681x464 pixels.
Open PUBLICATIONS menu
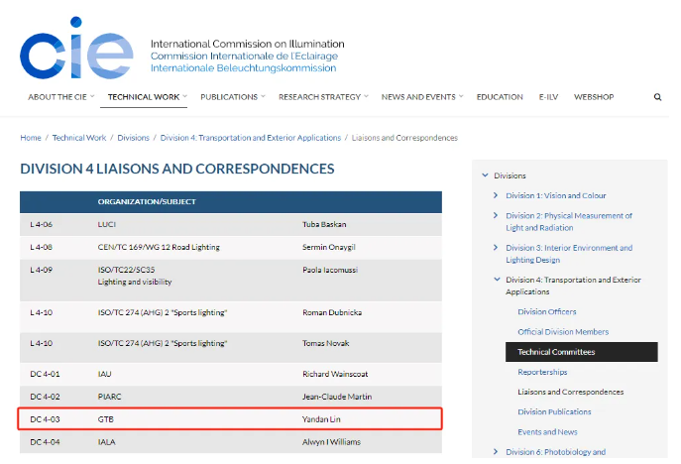pos(229,97)
